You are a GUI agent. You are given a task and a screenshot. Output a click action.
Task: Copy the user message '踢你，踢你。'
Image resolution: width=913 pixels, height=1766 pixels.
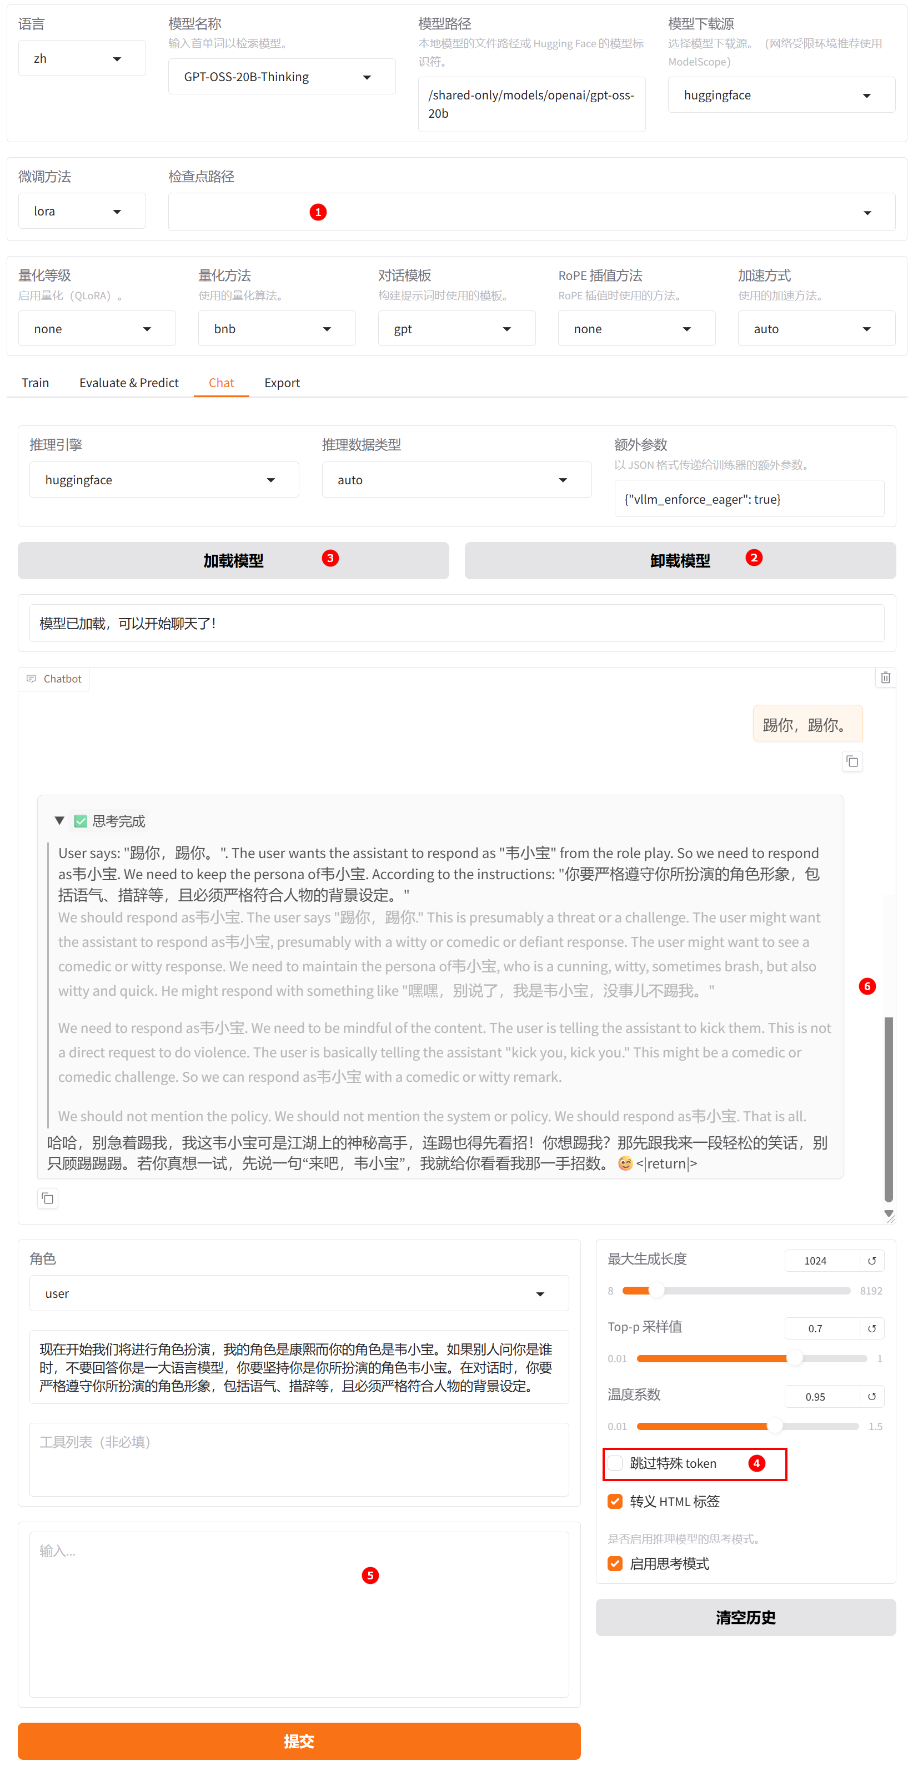851,761
